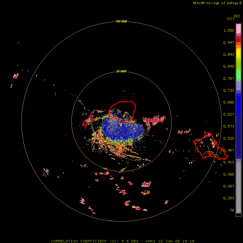Click the 0.840 color scale value

[x=229, y=66]
